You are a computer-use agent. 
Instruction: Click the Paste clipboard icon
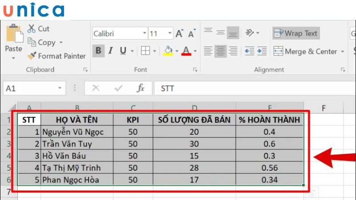click(15, 33)
